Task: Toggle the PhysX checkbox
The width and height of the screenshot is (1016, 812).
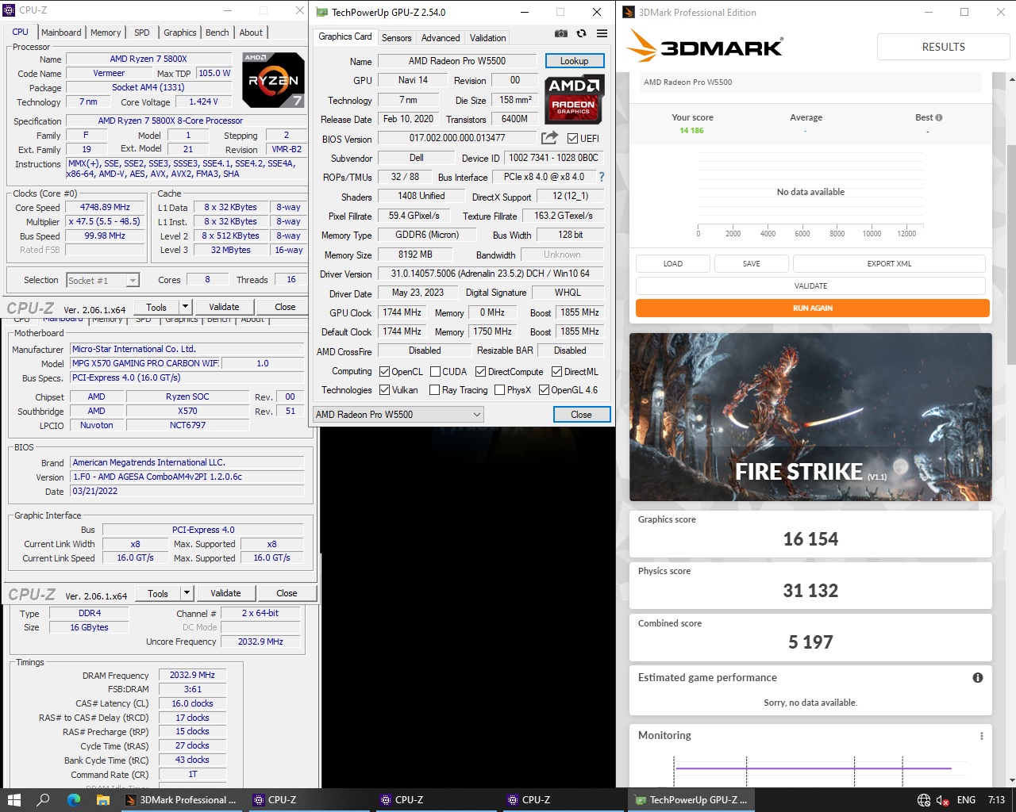Action: click(499, 389)
